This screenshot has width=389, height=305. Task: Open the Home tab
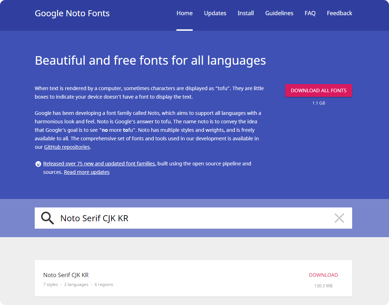185,13
